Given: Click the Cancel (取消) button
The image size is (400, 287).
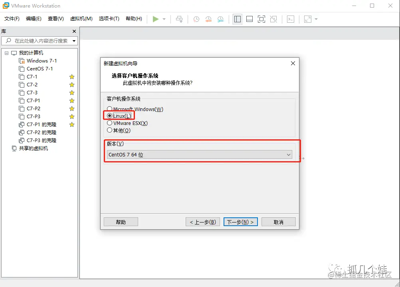Looking at the screenshot, I should tap(279, 222).
